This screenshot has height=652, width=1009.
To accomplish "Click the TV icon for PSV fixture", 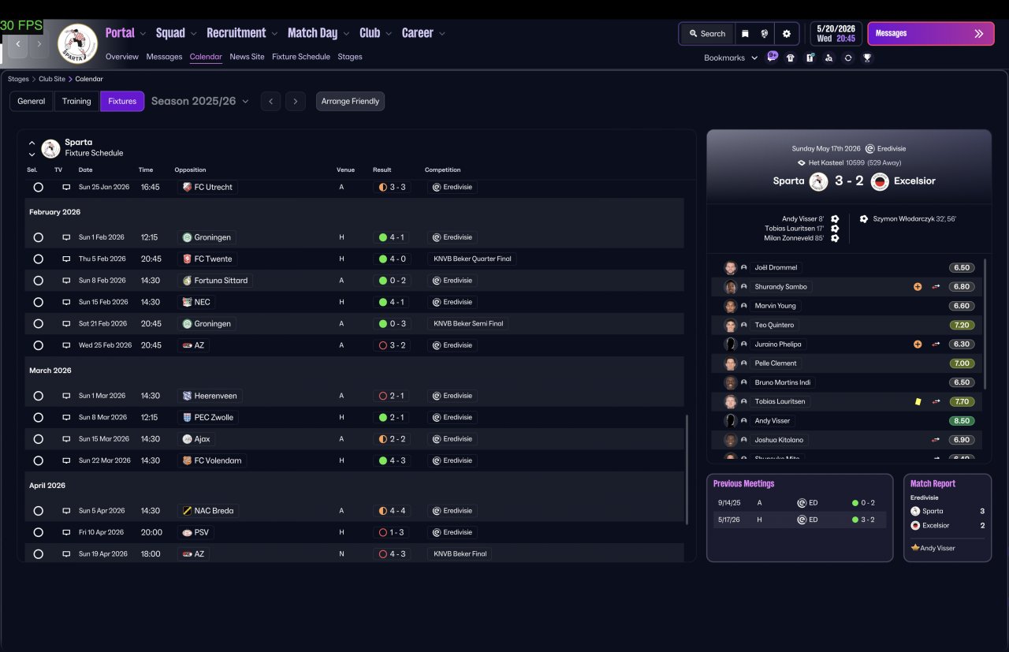I will [66, 533].
